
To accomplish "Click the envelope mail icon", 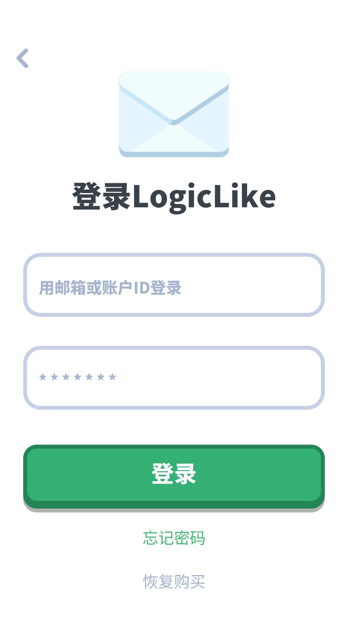I will [x=174, y=115].
